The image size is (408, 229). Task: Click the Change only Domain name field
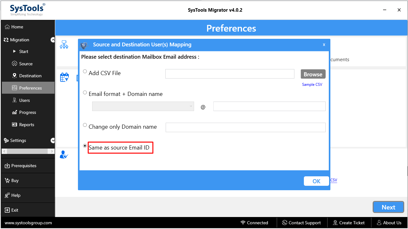pos(245,127)
